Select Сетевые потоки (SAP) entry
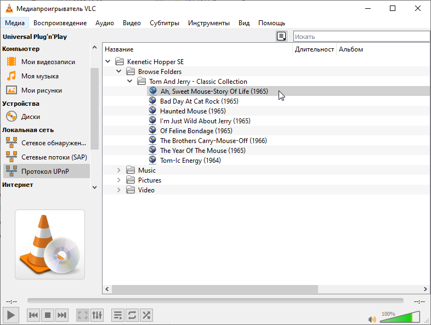 pos(46,157)
